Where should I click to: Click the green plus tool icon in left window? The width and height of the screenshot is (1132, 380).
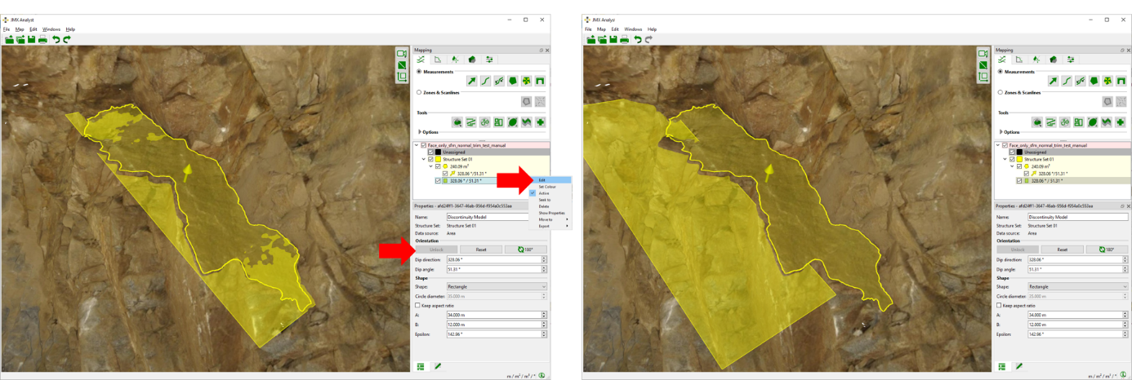[540, 122]
